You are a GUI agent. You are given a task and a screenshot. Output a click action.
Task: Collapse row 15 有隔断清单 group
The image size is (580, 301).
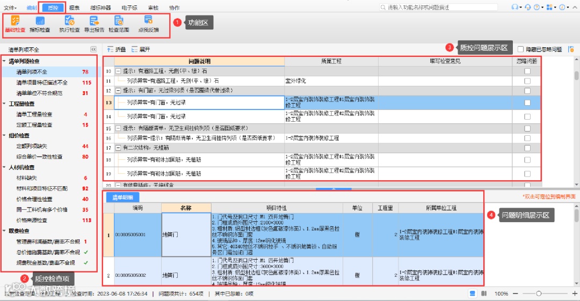pos(118,128)
